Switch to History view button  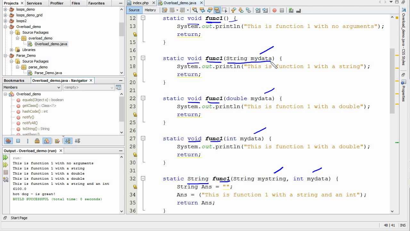pyautogui.click(x=150, y=10)
